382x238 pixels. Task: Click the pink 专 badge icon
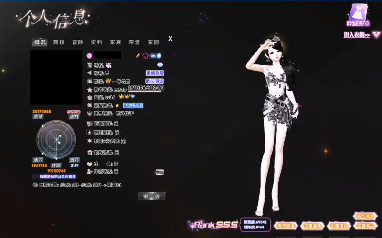145,56
